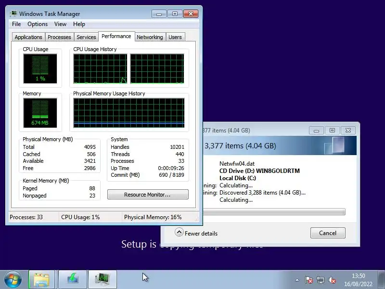
Task: Maximize the Task Manager window
Action: click(175, 14)
